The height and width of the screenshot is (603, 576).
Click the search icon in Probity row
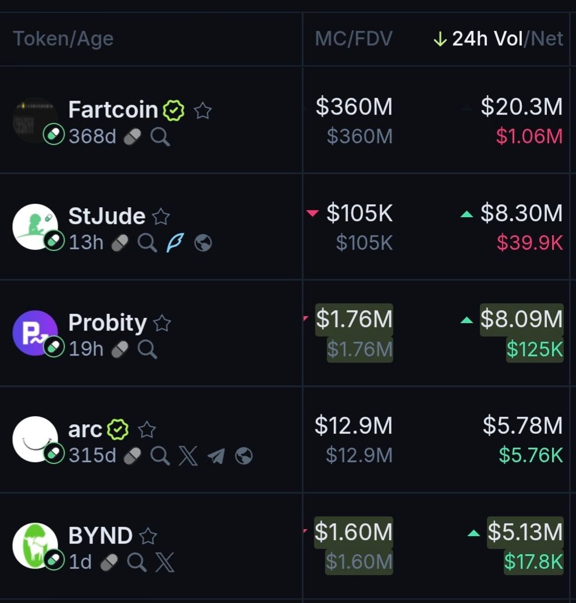tap(147, 350)
